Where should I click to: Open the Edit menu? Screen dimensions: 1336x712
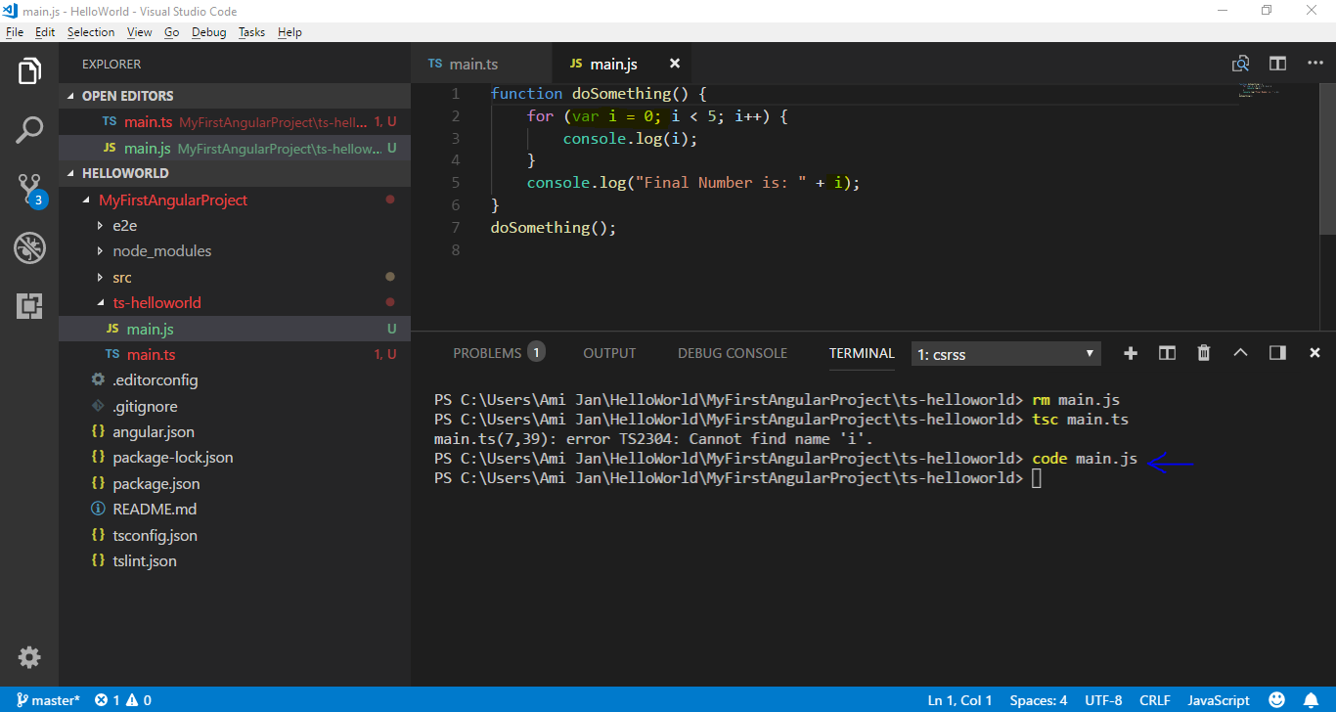coord(45,32)
